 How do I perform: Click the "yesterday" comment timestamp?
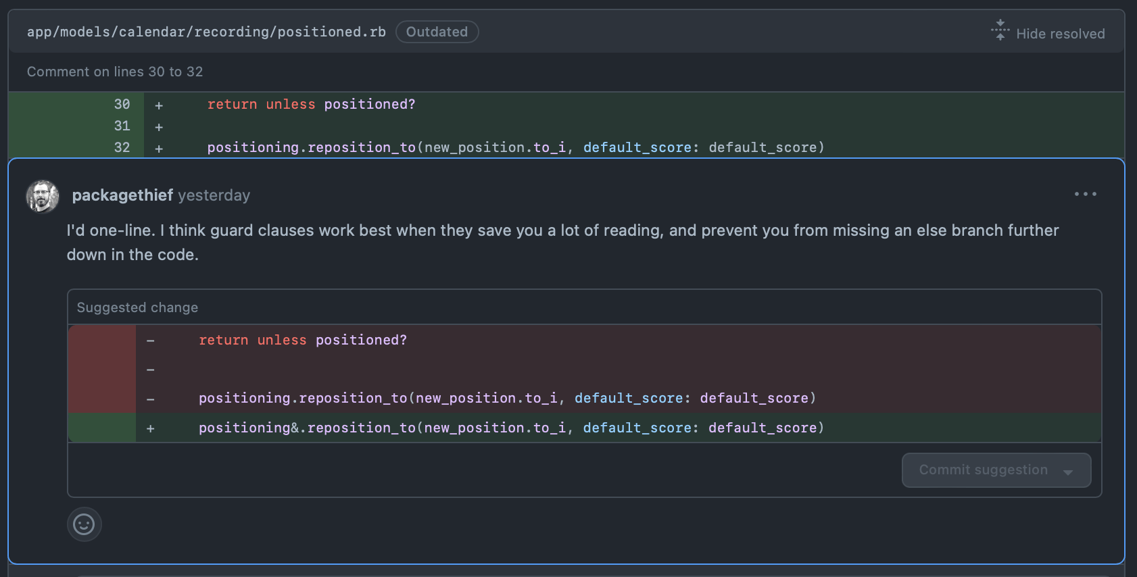pos(214,195)
